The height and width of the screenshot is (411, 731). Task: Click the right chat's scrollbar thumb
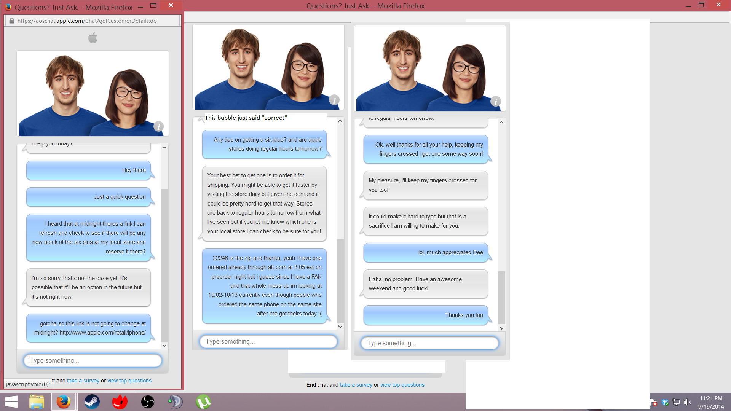[501, 297]
